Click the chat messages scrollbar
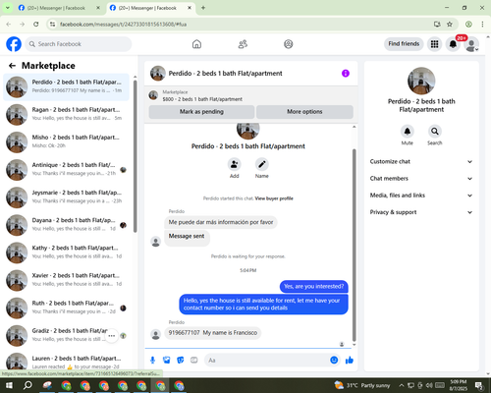Image resolution: width=491 pixels, height=393 pixels. click(354, 245)
